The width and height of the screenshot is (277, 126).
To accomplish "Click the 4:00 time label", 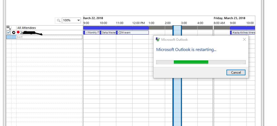I will pos(200,23).
